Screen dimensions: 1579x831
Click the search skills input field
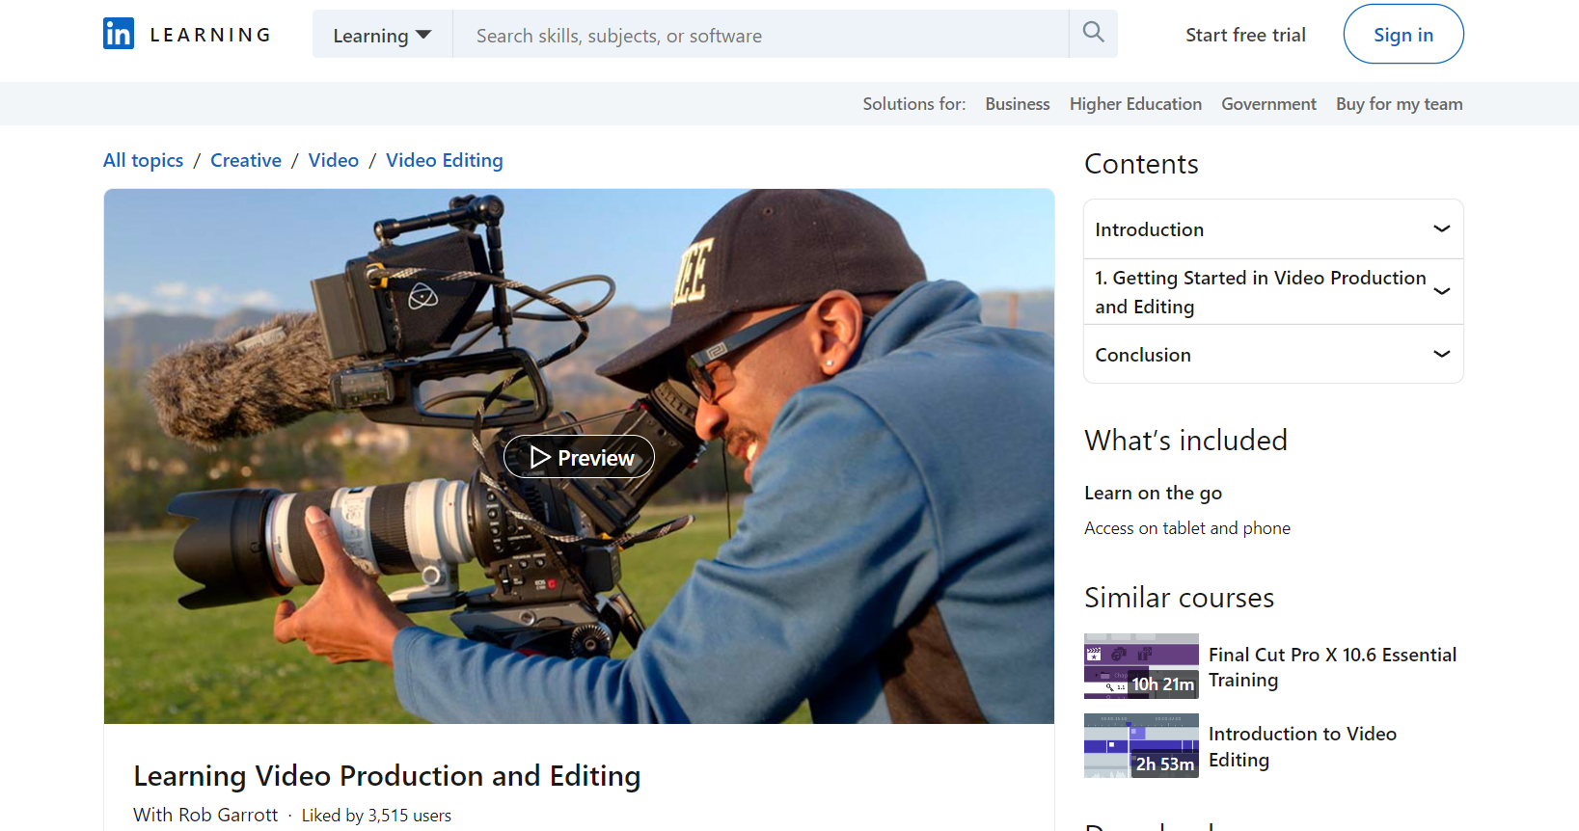760,35
